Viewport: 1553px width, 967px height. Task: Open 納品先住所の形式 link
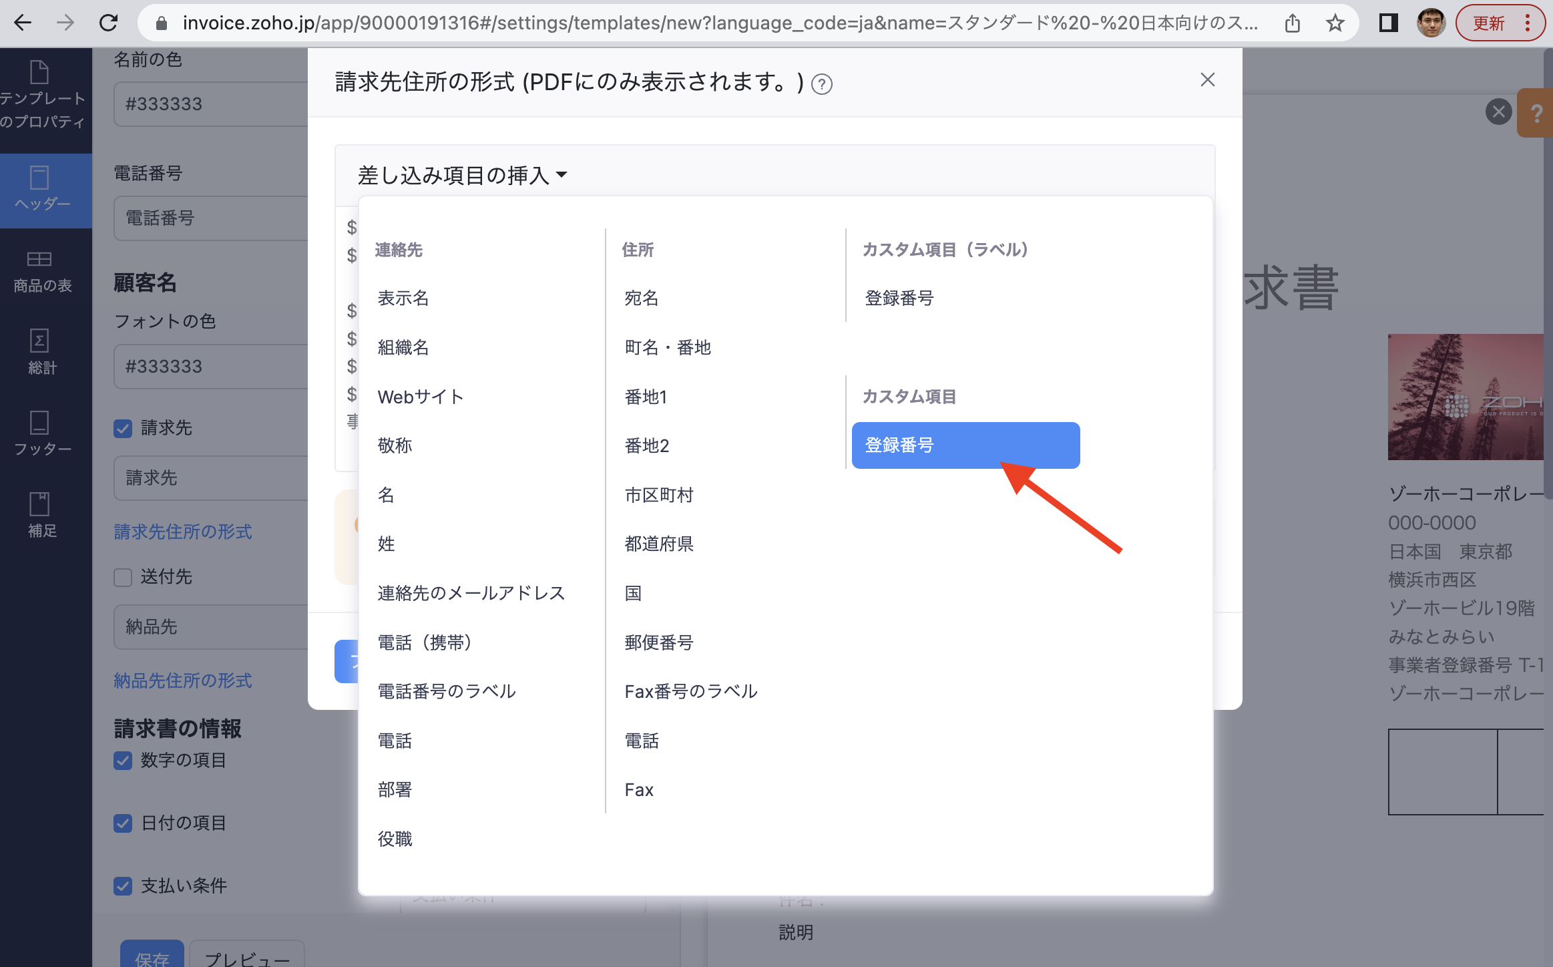[183, 681]
